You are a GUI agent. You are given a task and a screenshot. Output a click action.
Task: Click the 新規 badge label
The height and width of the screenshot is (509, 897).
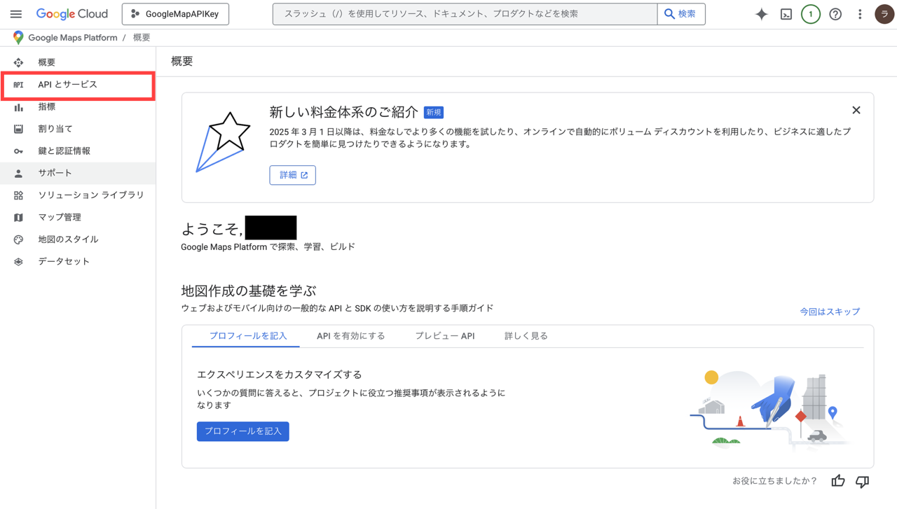coord(434,112)
